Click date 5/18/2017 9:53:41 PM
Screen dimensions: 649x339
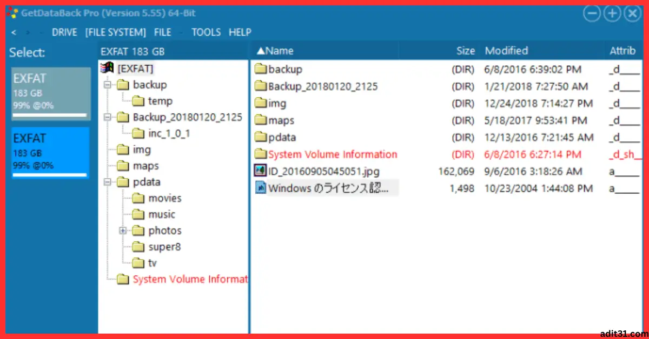pyautogui.click(x=537, y=120)
